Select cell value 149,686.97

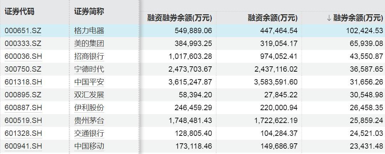coord(279,146)
